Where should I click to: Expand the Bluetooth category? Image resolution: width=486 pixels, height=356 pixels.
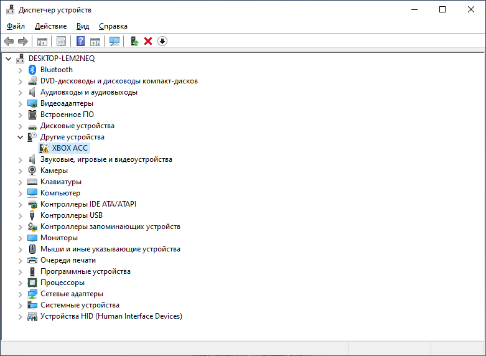coord(21,70)
